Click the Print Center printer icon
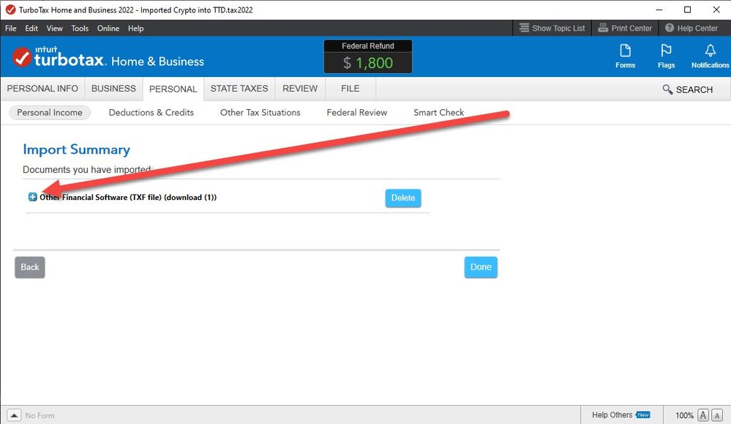Image resolution: width=731 pixels, height=424 pixels. point(603,29)
